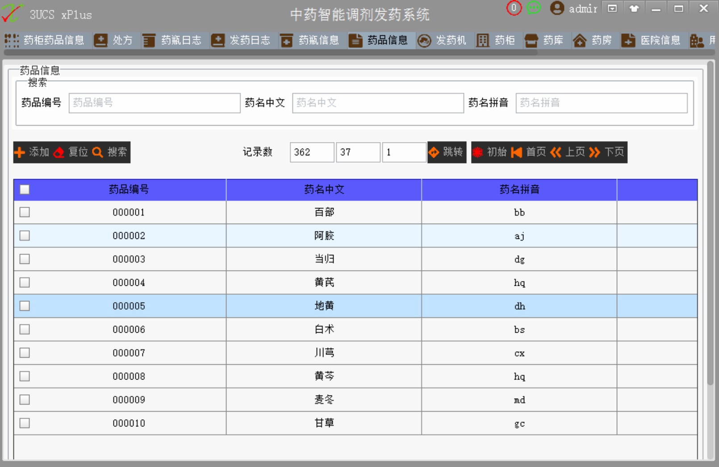Go to 下页 next page
The image size is (719, 467).
(x=607, y=152)
